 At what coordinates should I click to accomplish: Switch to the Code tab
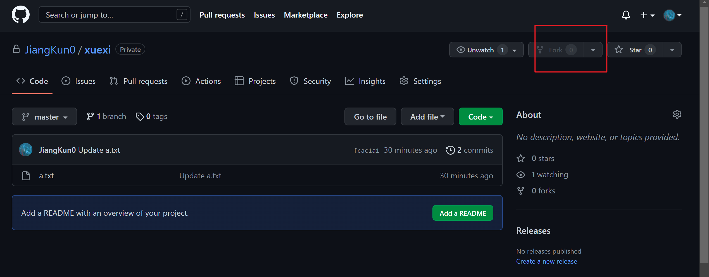tap(32, 81)
